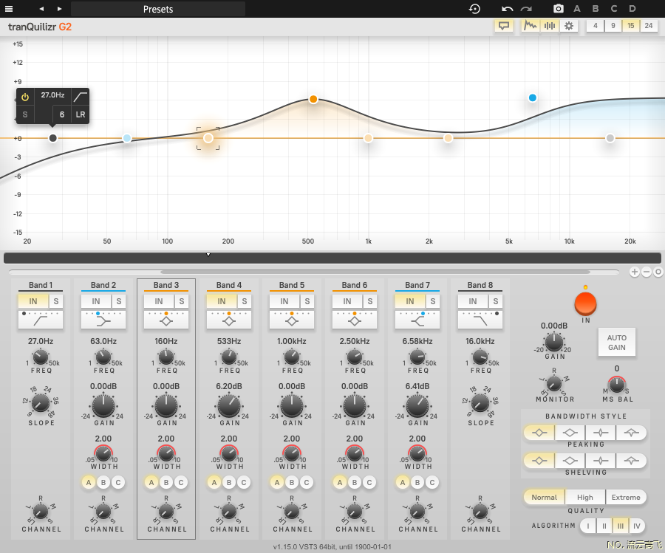Set display range to 24
The image size is (665, 553).
coord(649,26)
